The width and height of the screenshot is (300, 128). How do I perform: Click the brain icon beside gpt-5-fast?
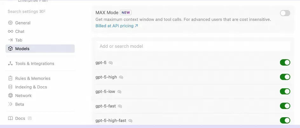pyautogui.click(x=120, y=106)
